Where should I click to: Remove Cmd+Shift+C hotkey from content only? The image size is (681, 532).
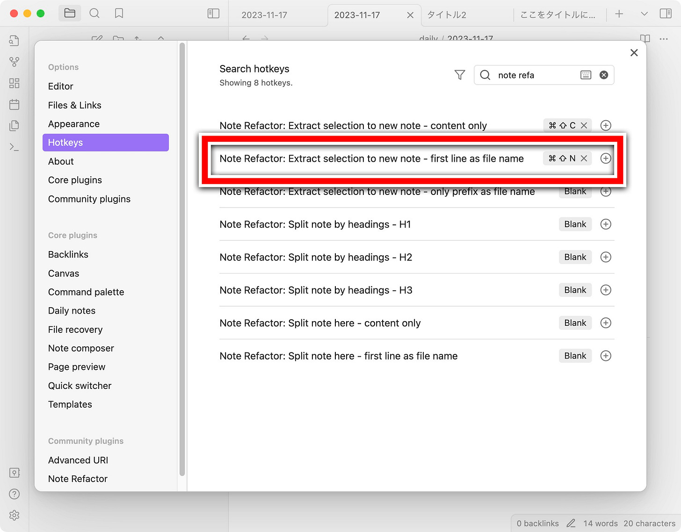(x=584, y=125)
